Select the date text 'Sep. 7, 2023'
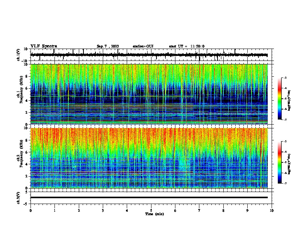306x236 pixels. click(108, 46)
